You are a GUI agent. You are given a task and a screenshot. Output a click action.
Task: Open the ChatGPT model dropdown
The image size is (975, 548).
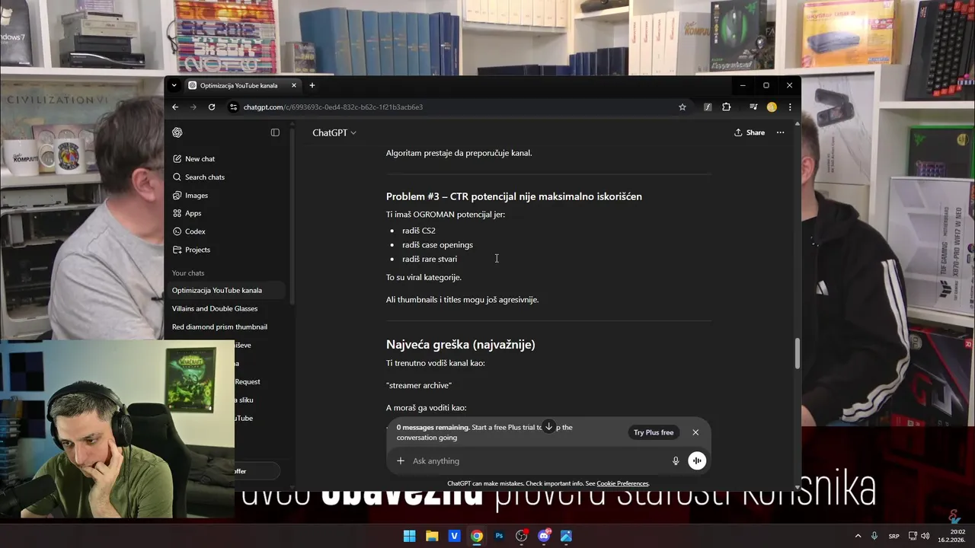(334, 132)
